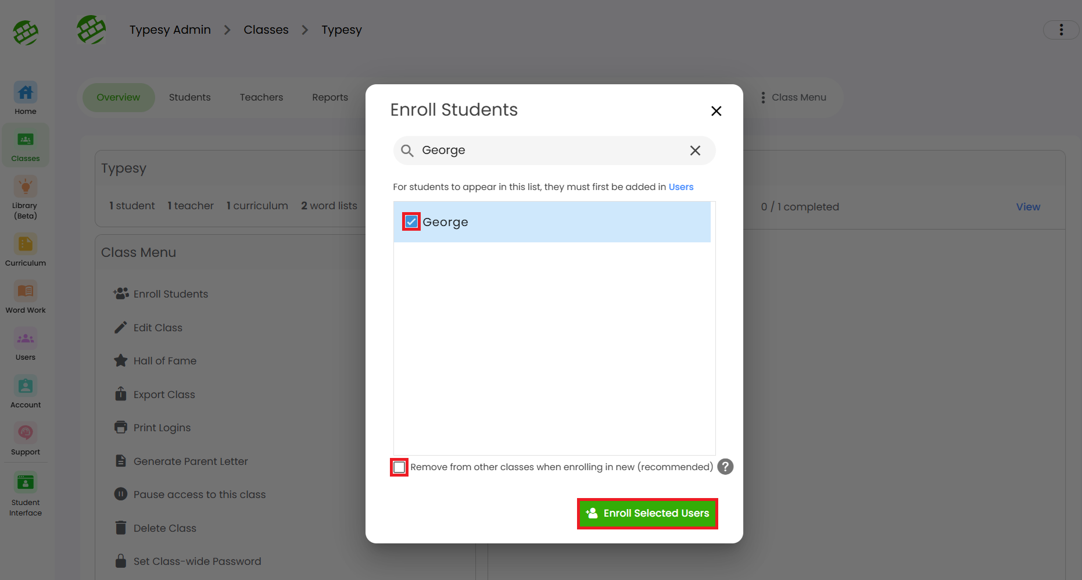Follow the Users link in dialog

[681, 187]
